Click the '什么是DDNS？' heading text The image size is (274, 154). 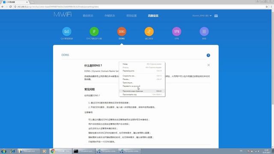pos(93,65)
